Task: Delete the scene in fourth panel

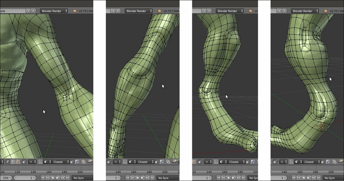Action: coord(284,11)
